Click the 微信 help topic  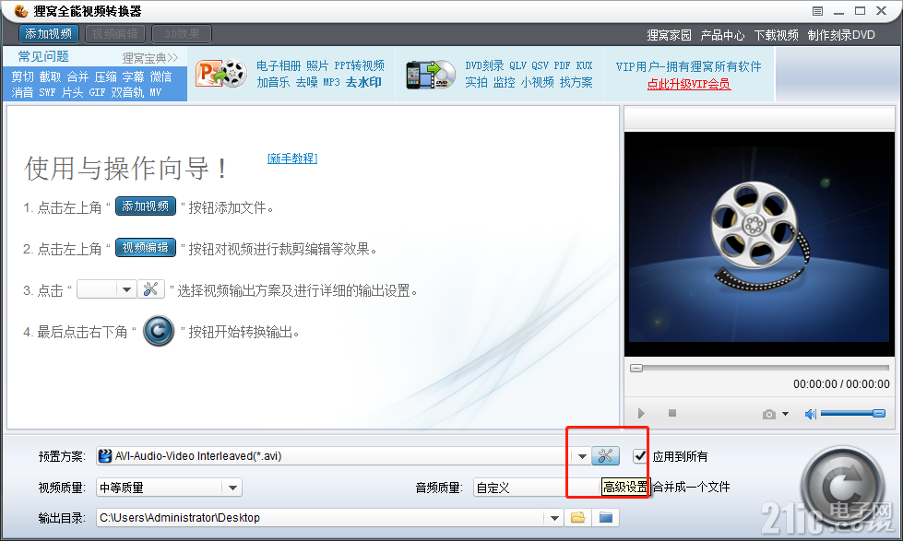click(x=160, y=76)
